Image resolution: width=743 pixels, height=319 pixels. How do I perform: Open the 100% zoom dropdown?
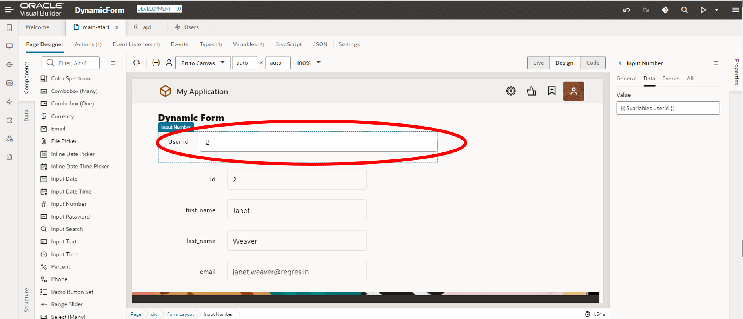pos(308,63)
